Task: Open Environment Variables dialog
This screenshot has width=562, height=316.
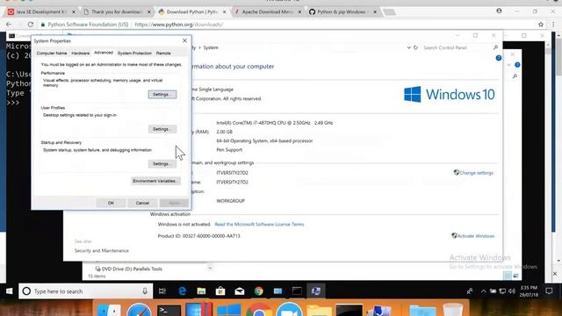Action: [155, 181]
